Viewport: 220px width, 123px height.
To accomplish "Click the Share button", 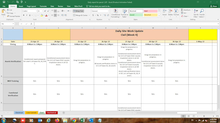I will (214, 6).
